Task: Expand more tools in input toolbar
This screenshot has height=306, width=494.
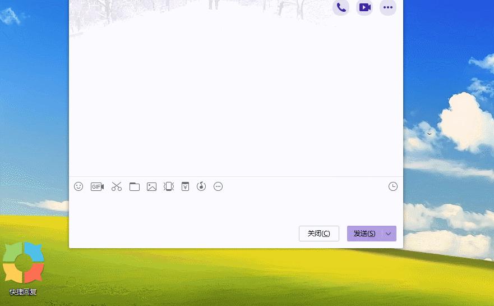Action: 218,186
